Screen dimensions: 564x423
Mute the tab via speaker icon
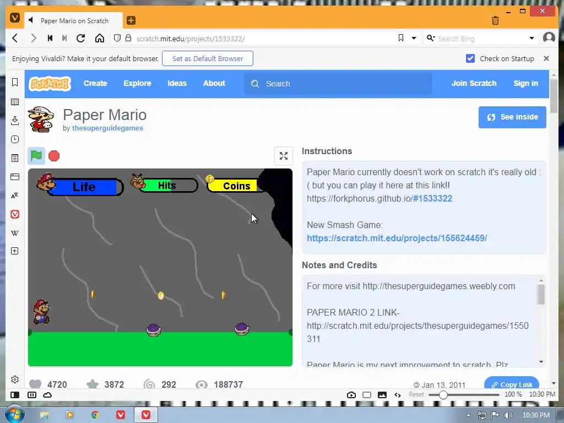click(31, 20)
